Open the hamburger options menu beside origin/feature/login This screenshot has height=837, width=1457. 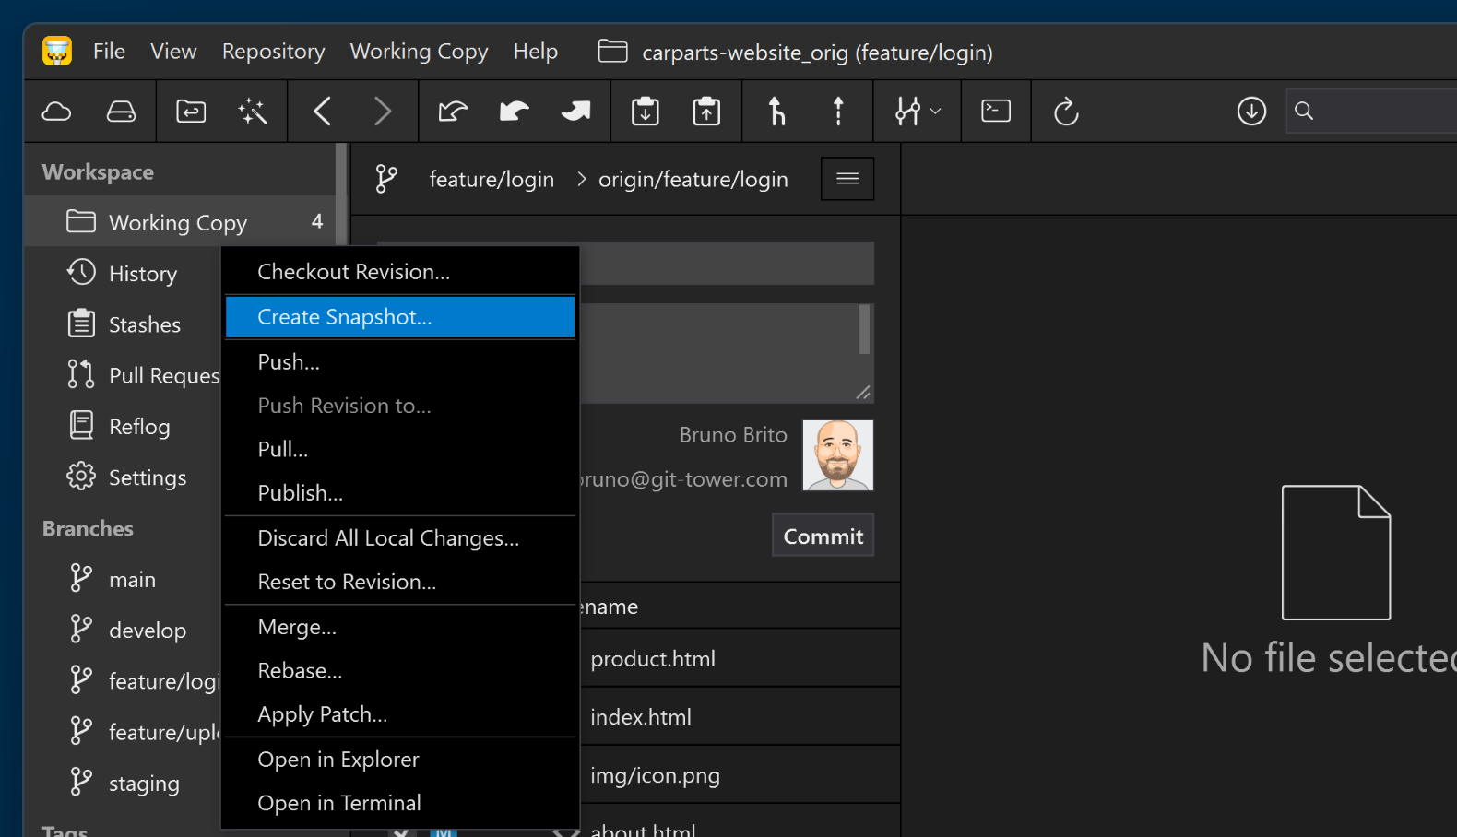pos(847,179)
